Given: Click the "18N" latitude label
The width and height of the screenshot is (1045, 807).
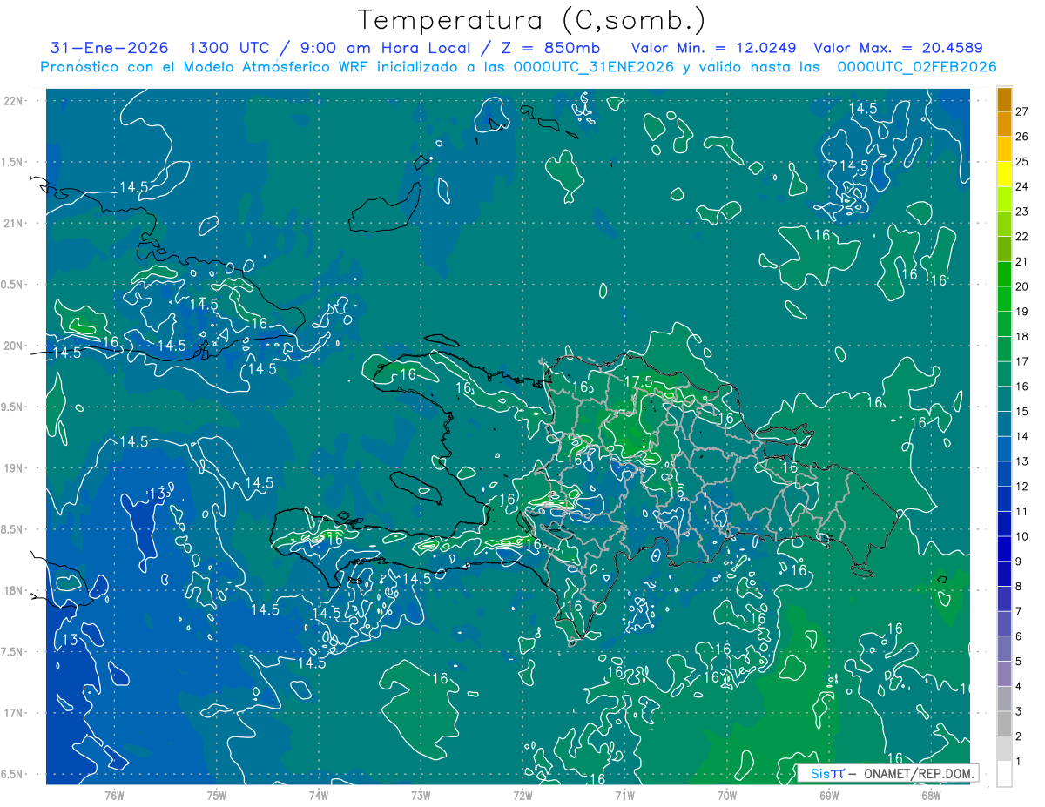Looking at the screenshot, I should tap(13, 590).
